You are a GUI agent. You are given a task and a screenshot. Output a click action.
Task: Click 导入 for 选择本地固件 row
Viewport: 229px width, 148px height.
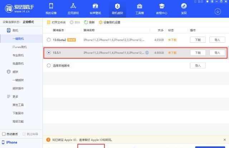click(x=198, y=66)
